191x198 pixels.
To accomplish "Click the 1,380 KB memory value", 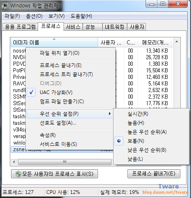I will point(158,64).
